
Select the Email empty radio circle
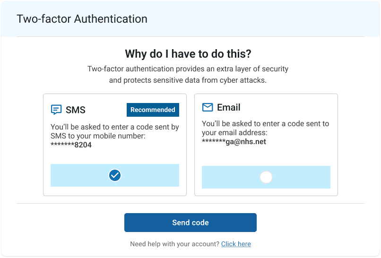266,177
